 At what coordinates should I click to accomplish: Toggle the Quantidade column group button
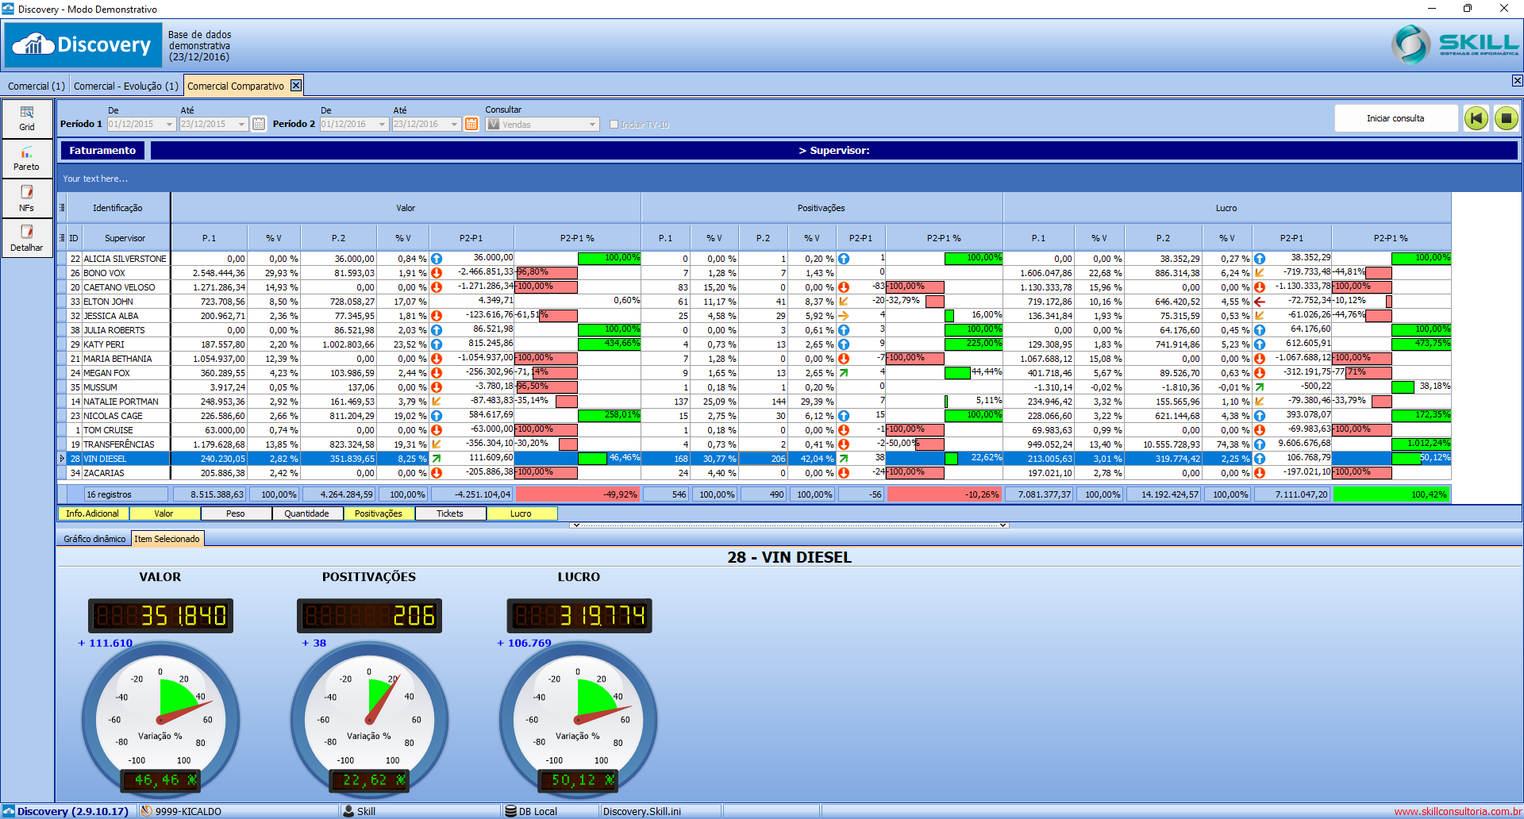point(307,513)
